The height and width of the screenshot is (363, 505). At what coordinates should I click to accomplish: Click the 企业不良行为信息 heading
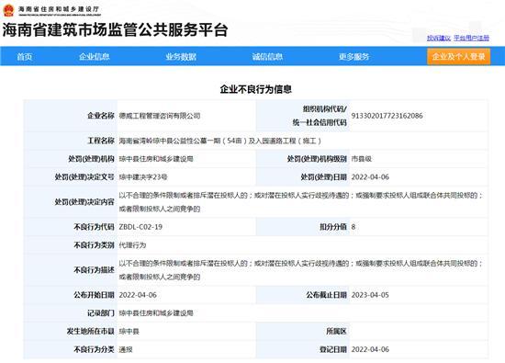(256, 89)
